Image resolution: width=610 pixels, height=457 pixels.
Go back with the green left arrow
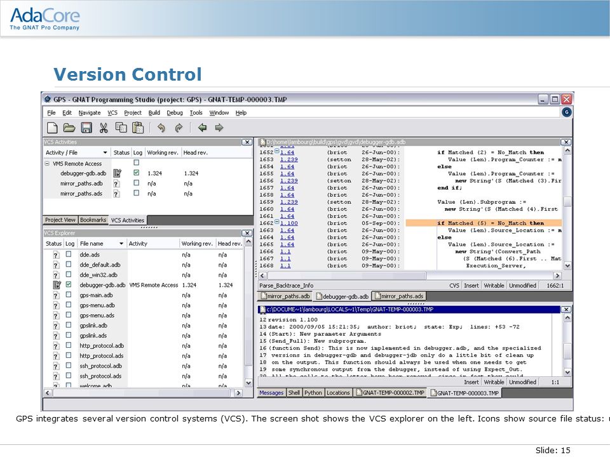click(x=202, y=128)
